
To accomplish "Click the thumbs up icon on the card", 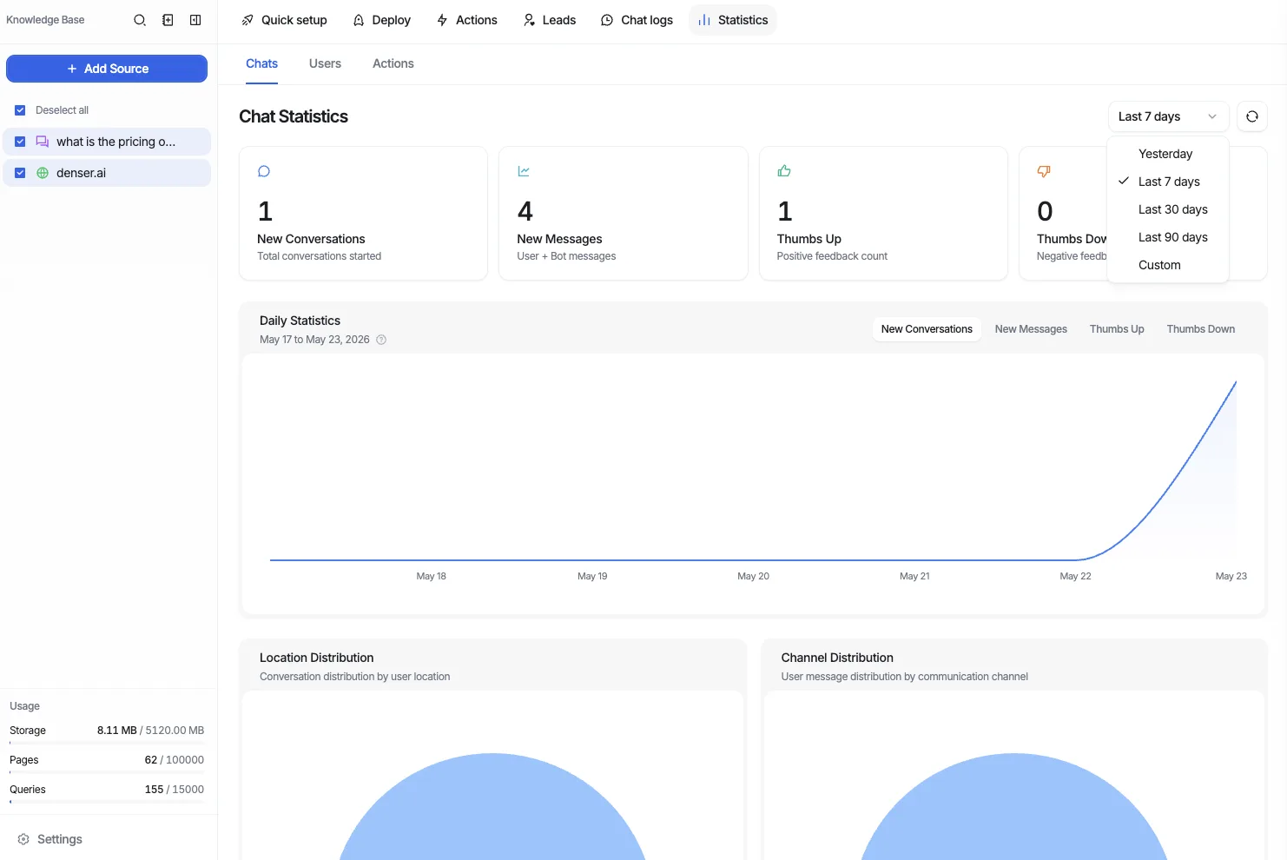I will pyautogui.click(x=784, y=171).
